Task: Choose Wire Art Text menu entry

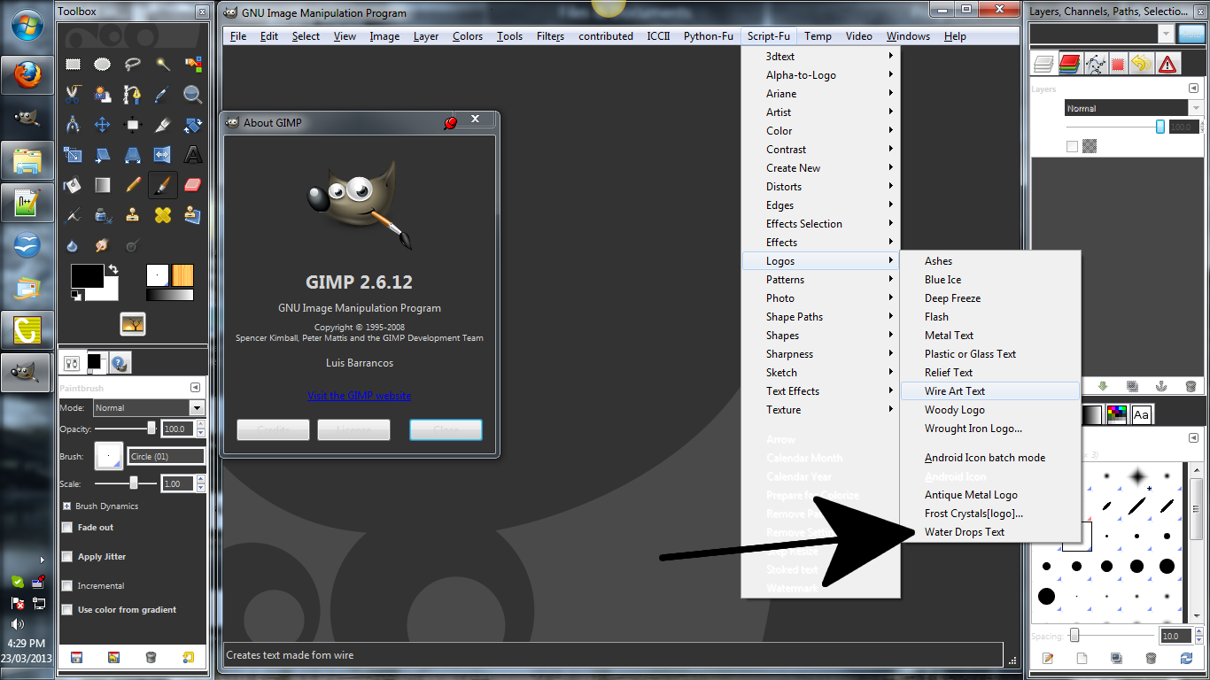Action: tap(990, 391)
